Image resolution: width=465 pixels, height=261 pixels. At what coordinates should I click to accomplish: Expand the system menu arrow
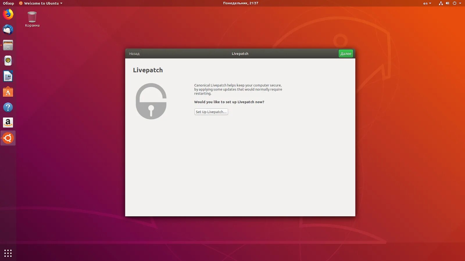[460, 3]
